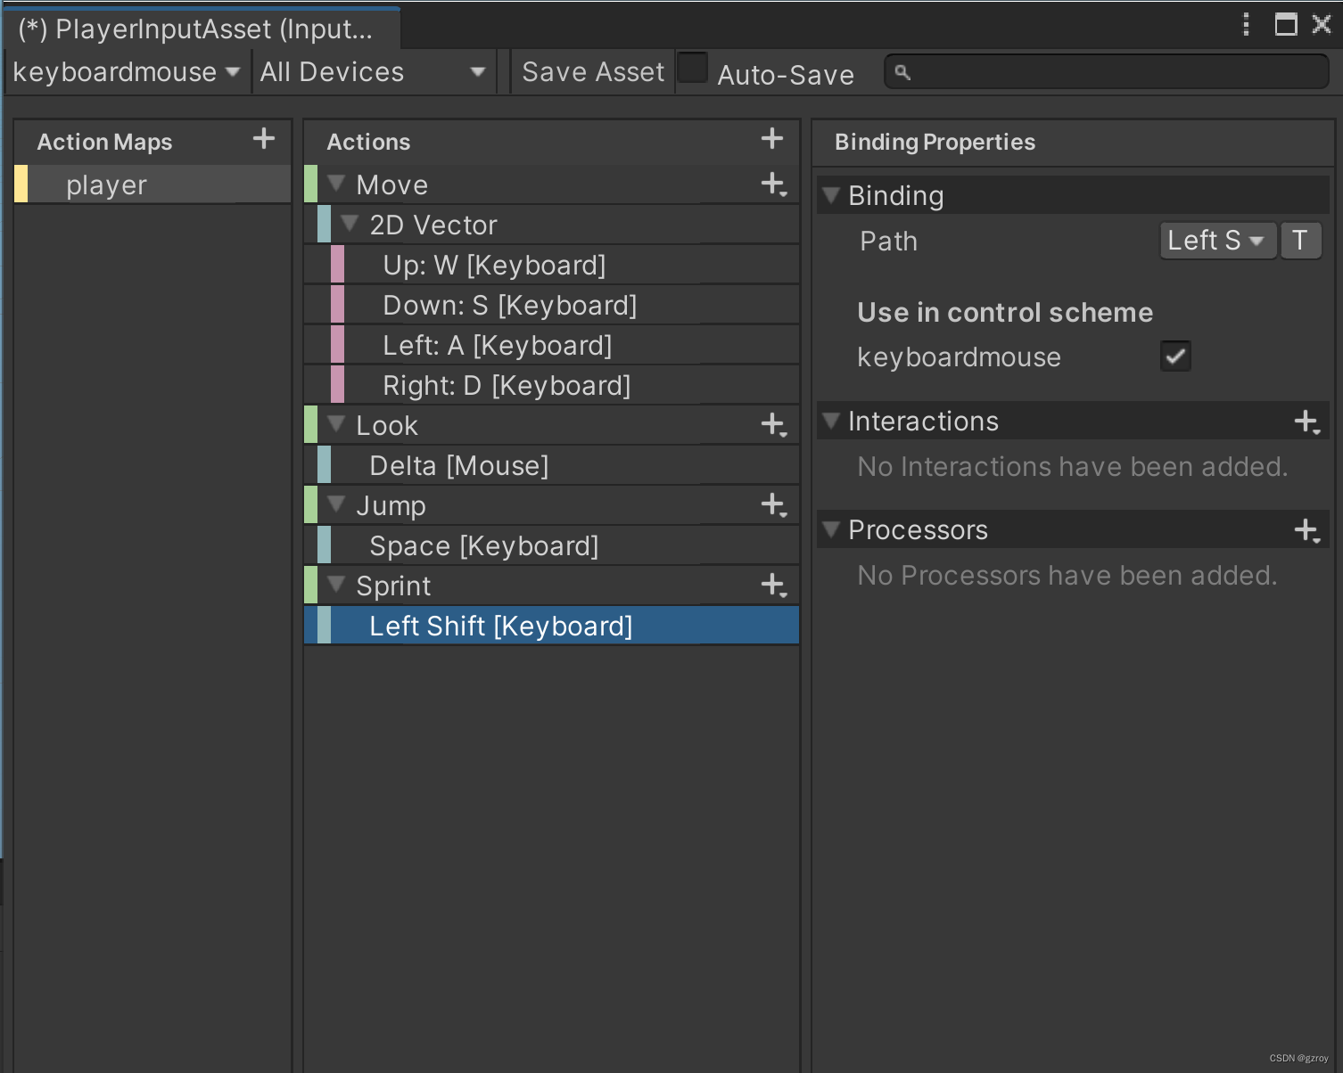Click the Action Maps header text
The height and width of the screenshot is (1073, 1343).
pos(104,142)
